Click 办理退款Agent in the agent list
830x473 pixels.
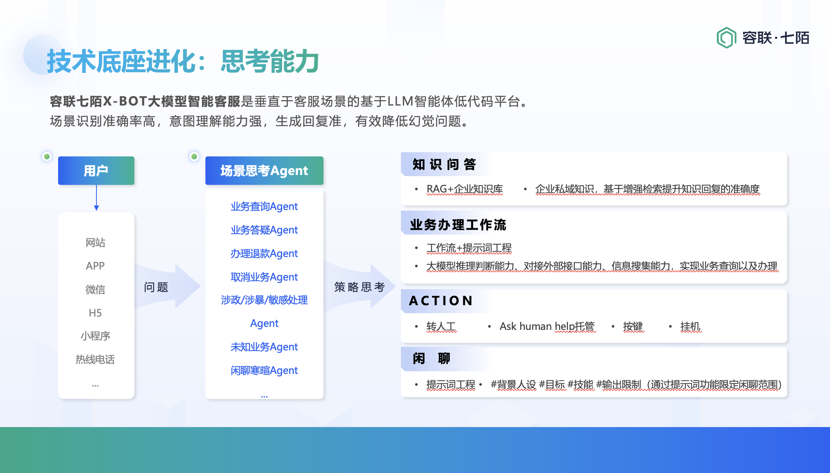[x=264, y=253]
